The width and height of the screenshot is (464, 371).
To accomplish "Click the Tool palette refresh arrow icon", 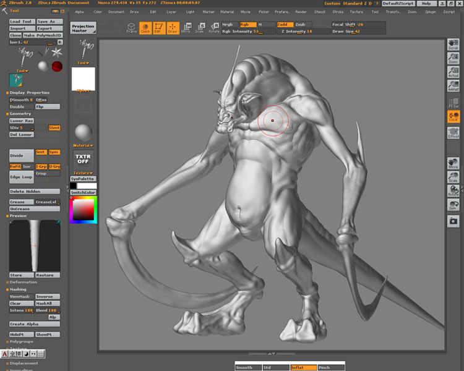I will tap(62, 11).
